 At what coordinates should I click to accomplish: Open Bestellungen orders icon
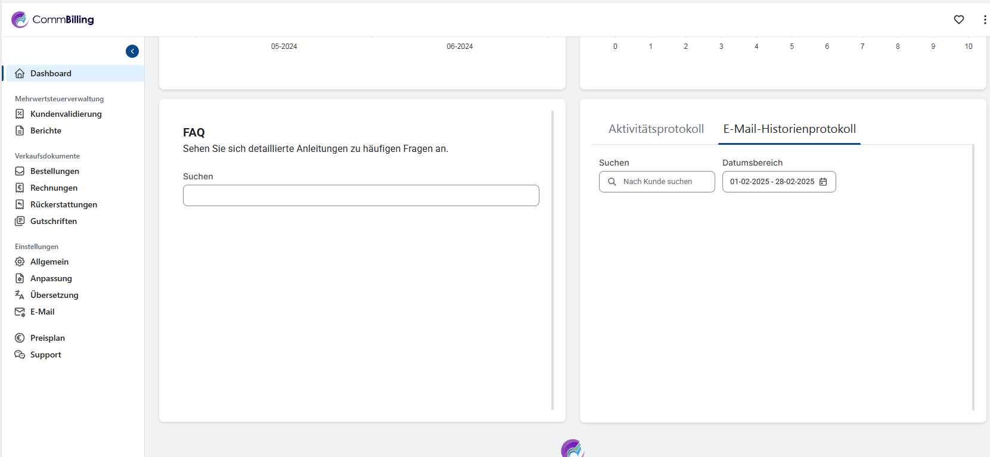click(x=20, y=171)
